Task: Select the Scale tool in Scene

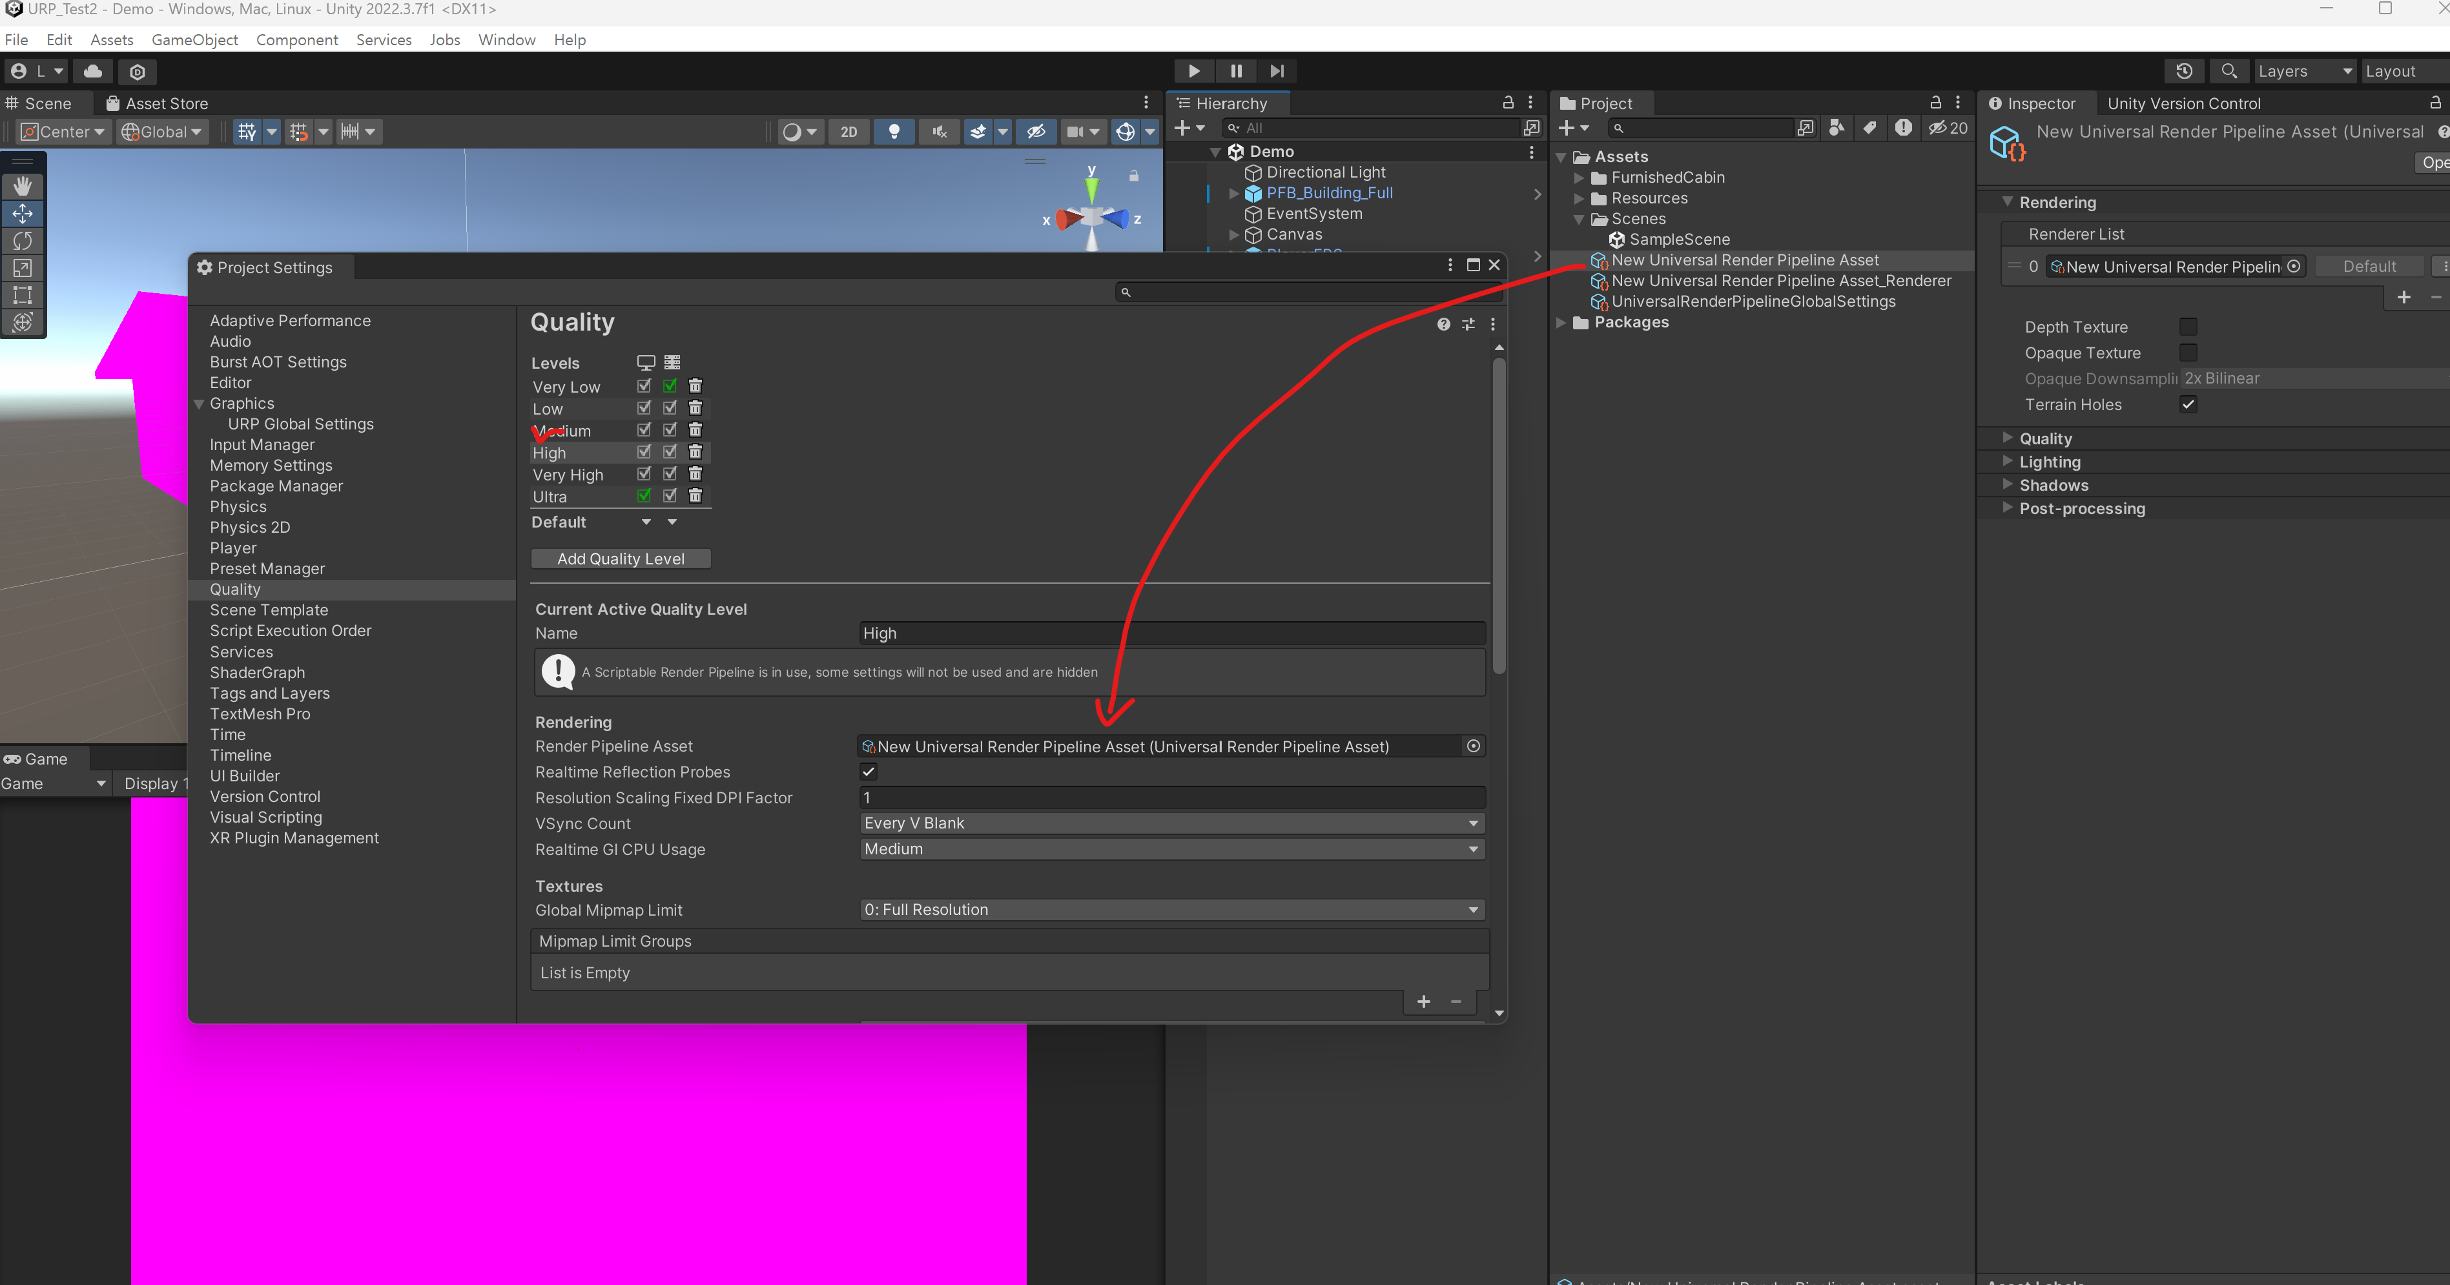Action: click(22, 268)
